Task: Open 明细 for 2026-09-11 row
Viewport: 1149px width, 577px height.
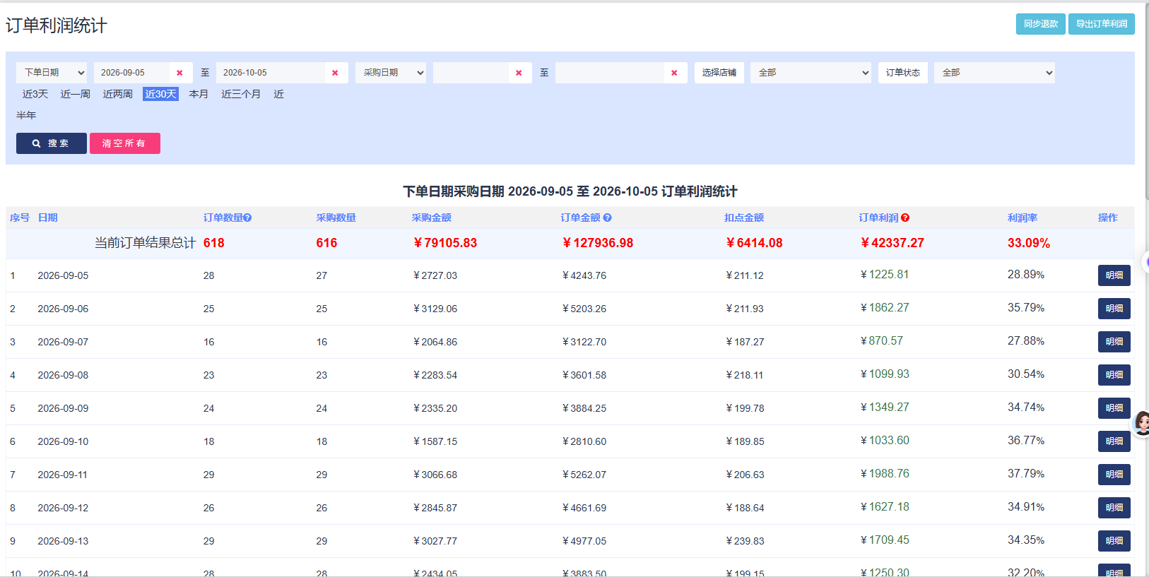Action: 1114,475
